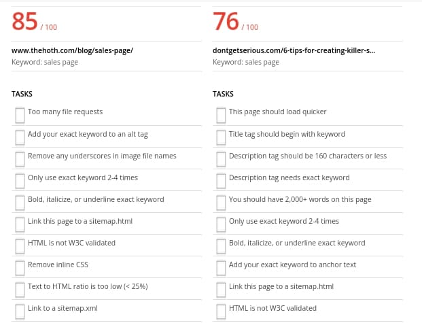Viewport: 422px width, 323px height.
Task: Tick the 'Description tag needs exact keyword' box
Action: point(221,181)
